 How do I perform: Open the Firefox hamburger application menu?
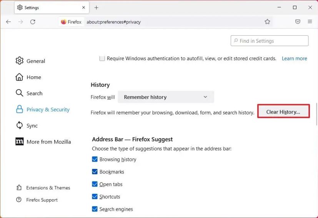click(x=310, y=21)
